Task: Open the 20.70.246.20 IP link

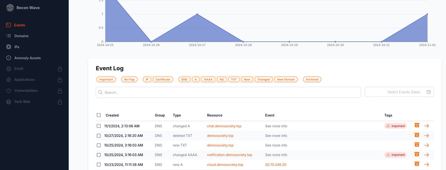Action: [276, 165]
